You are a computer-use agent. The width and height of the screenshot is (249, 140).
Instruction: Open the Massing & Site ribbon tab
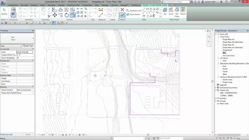point(74,5)
